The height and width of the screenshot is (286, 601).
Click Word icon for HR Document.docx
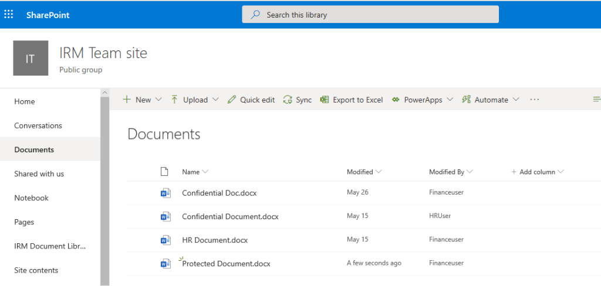165,240
